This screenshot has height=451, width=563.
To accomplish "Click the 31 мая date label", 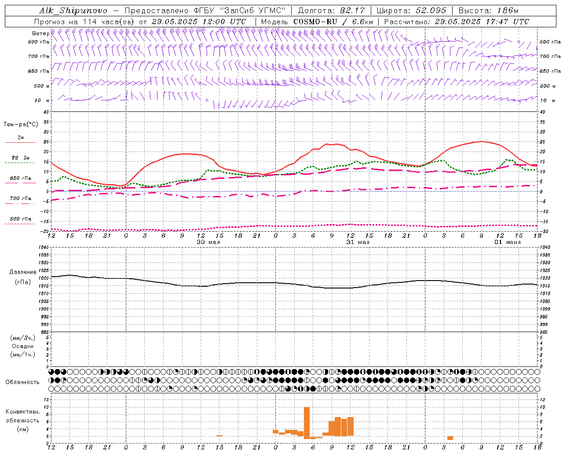I will pos(358,242).
